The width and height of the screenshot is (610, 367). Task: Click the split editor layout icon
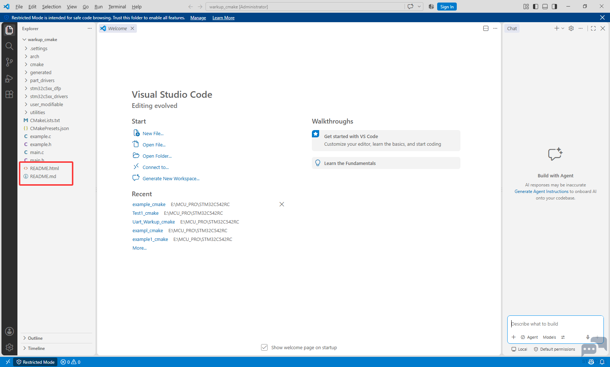click(486, 28)
